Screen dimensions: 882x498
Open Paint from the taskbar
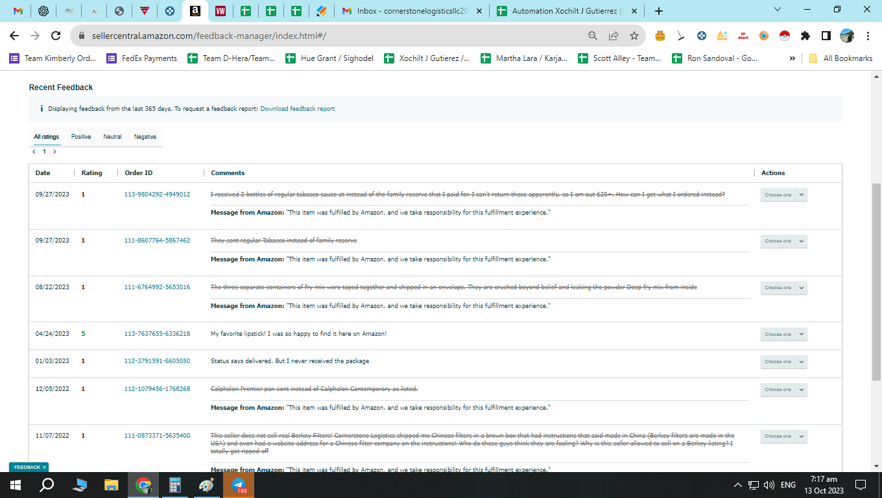click(206, 484)
